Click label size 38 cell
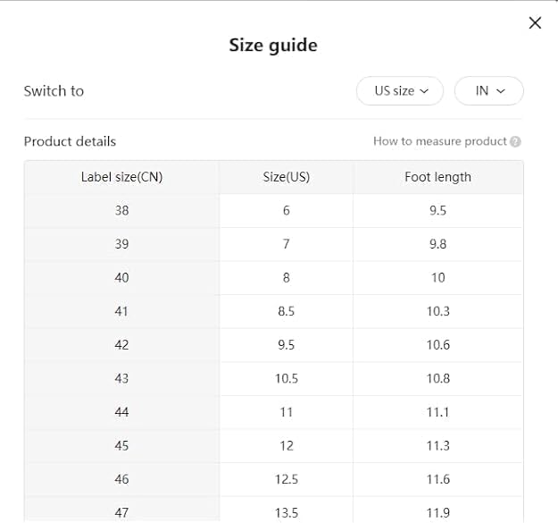 (121, 211)
